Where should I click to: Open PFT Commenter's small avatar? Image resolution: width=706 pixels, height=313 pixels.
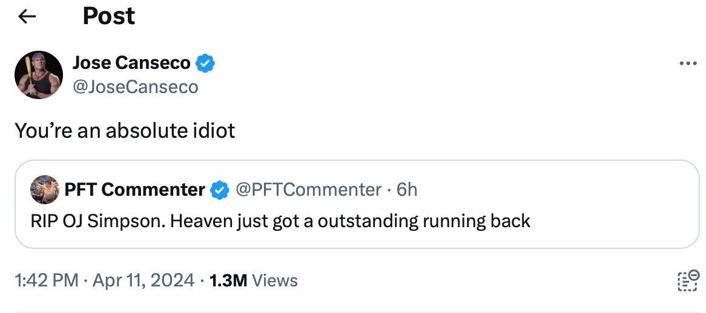tap(44, 190)
